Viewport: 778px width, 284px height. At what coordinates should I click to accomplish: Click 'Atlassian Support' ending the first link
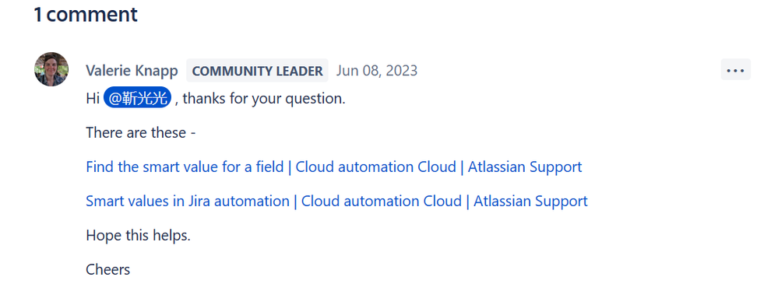pyautogui.click(x=525, y=167)
